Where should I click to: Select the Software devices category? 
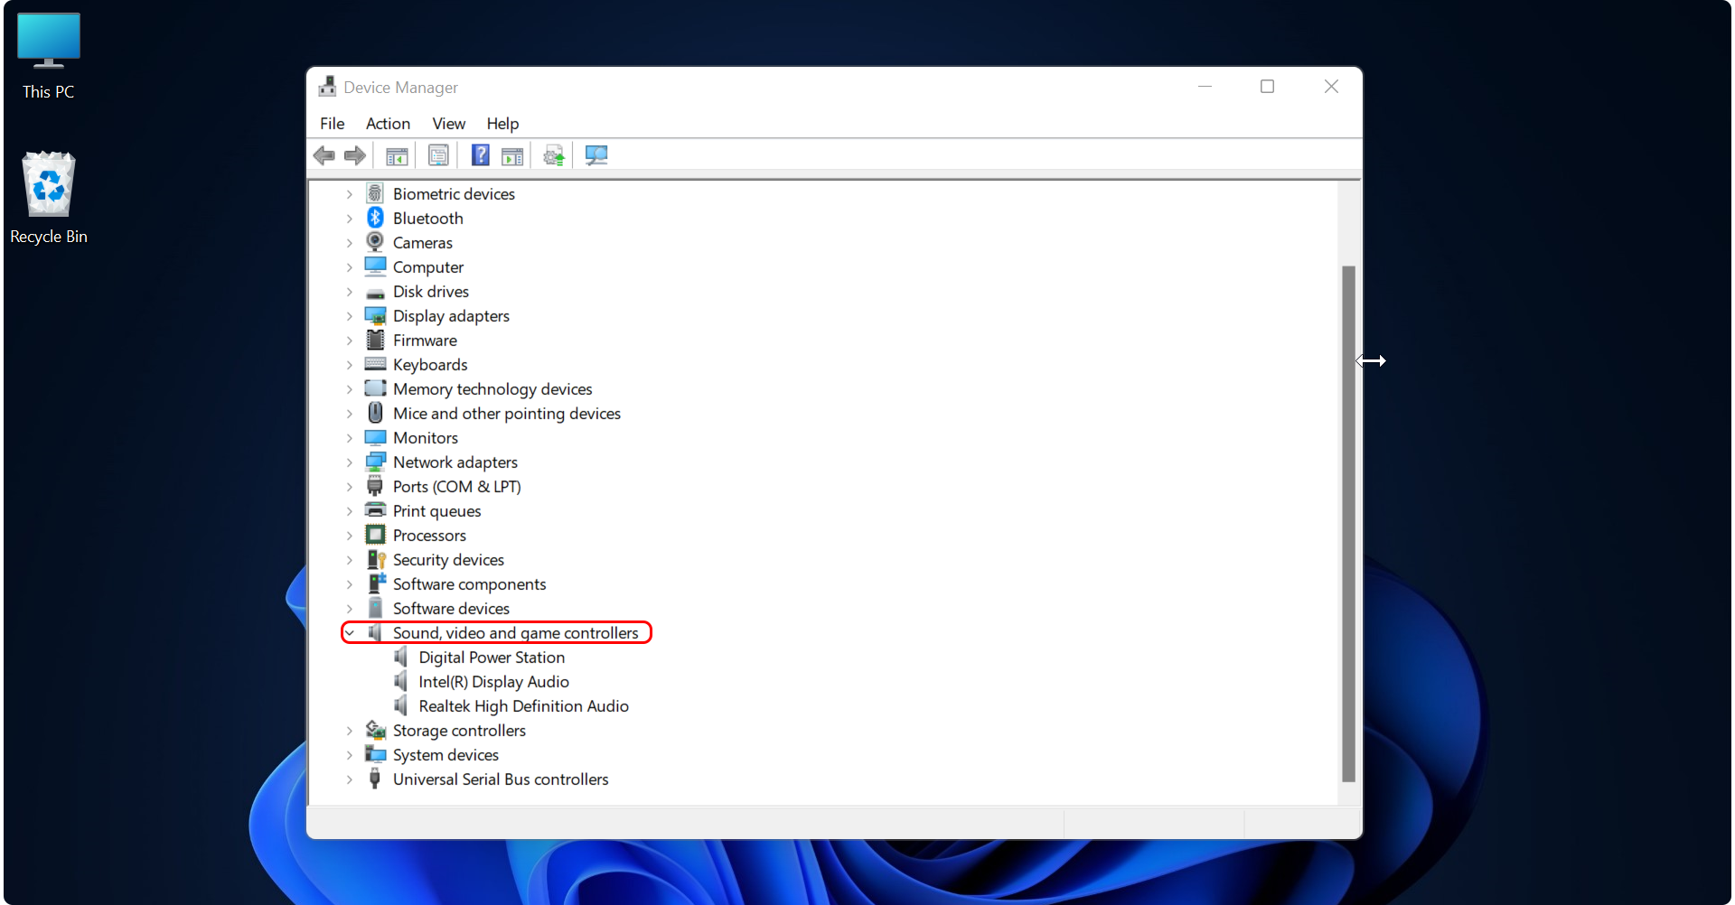(x=451, y=609)
